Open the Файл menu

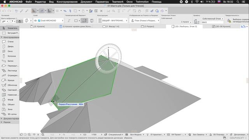tap(28, 2)
